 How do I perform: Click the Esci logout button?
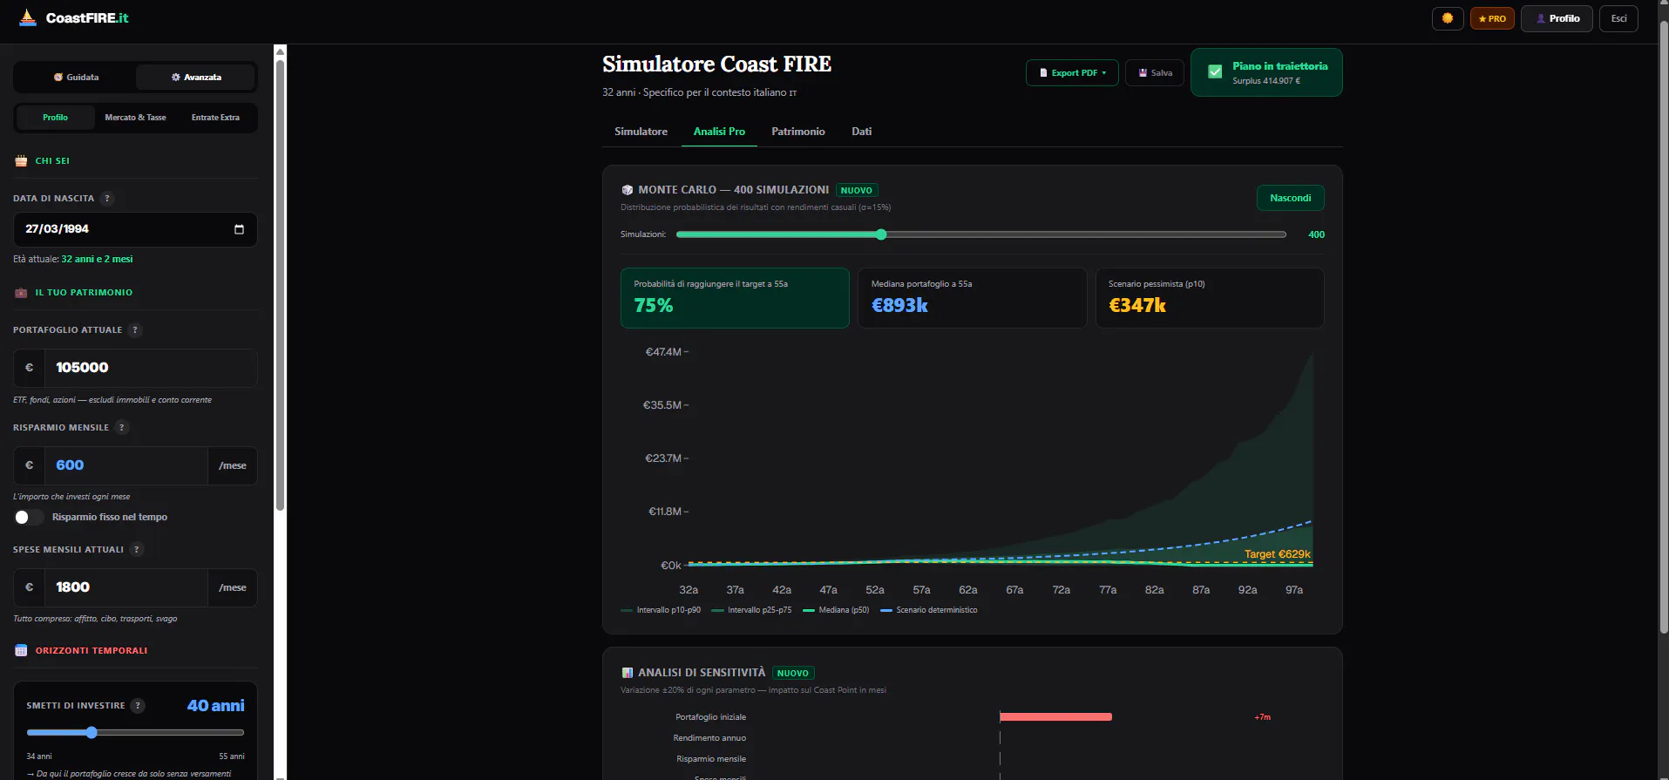[x=1618, y=18]
